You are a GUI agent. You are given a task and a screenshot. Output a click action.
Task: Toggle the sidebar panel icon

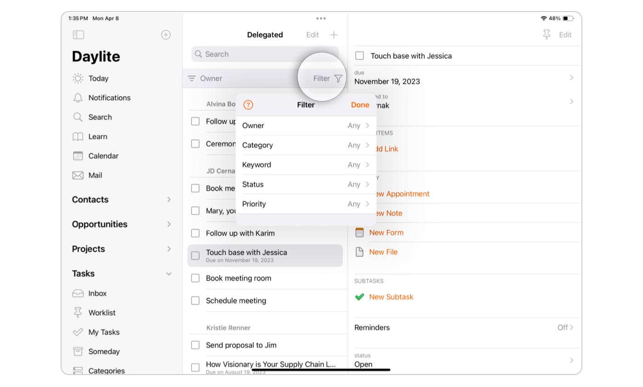pyautogui.click(x=79, y=35)
